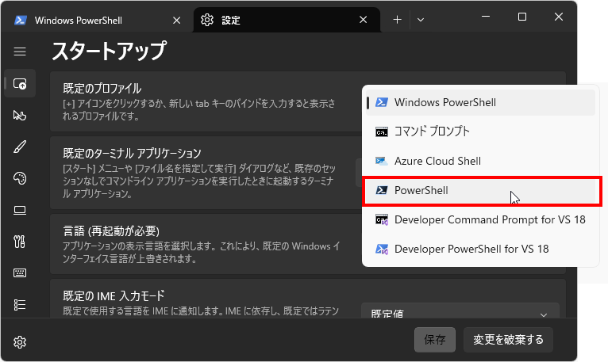Open JSON settings file gear icon at bottom
Image resolution: width=608 pixels, height=362 pixels.
20,342
